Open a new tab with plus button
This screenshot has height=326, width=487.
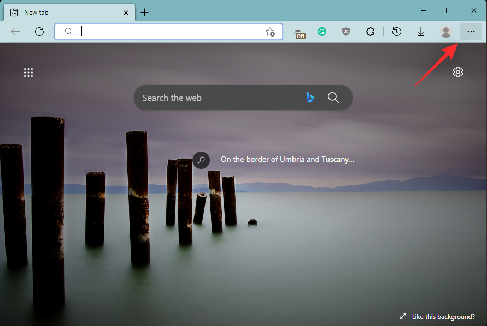point(144,12)
